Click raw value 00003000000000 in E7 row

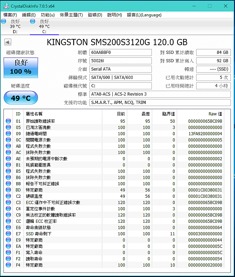(205, 234)
